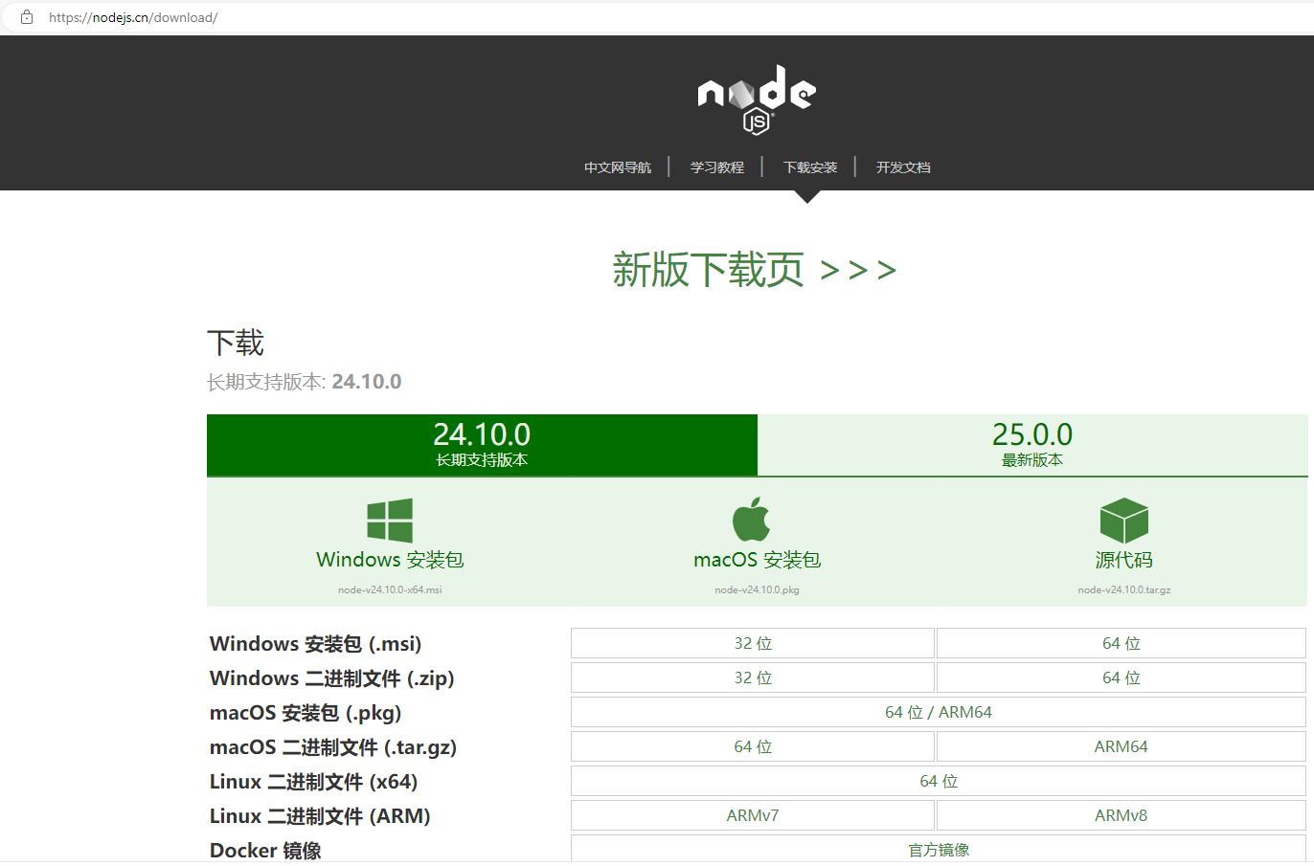This screenshot has width=1314, height=866.
Task: Download the Windows 安装包 installer
Action: pos(389,559)
